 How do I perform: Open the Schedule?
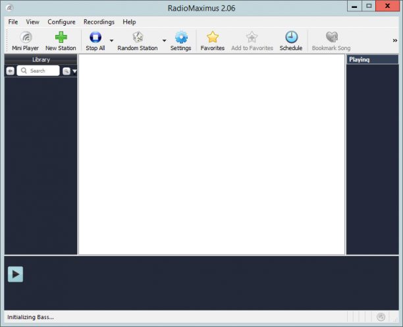point(291,41)
